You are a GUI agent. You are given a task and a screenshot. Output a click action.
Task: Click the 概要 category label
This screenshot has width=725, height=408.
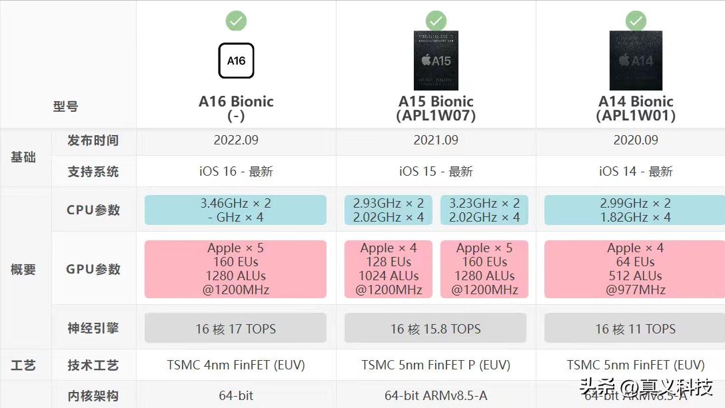coord(23,270)
